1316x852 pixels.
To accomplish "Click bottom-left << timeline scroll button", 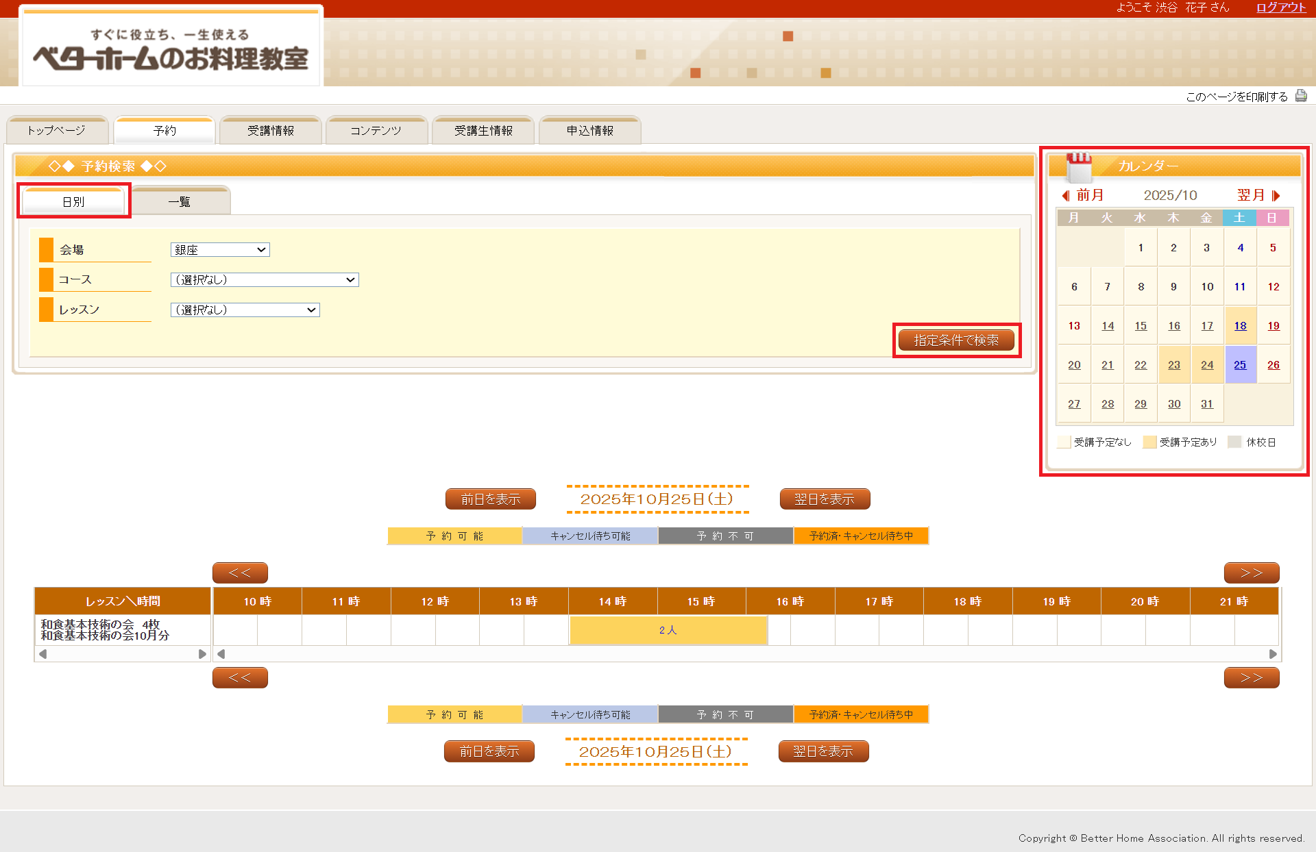I will click(x=240, y=677).
